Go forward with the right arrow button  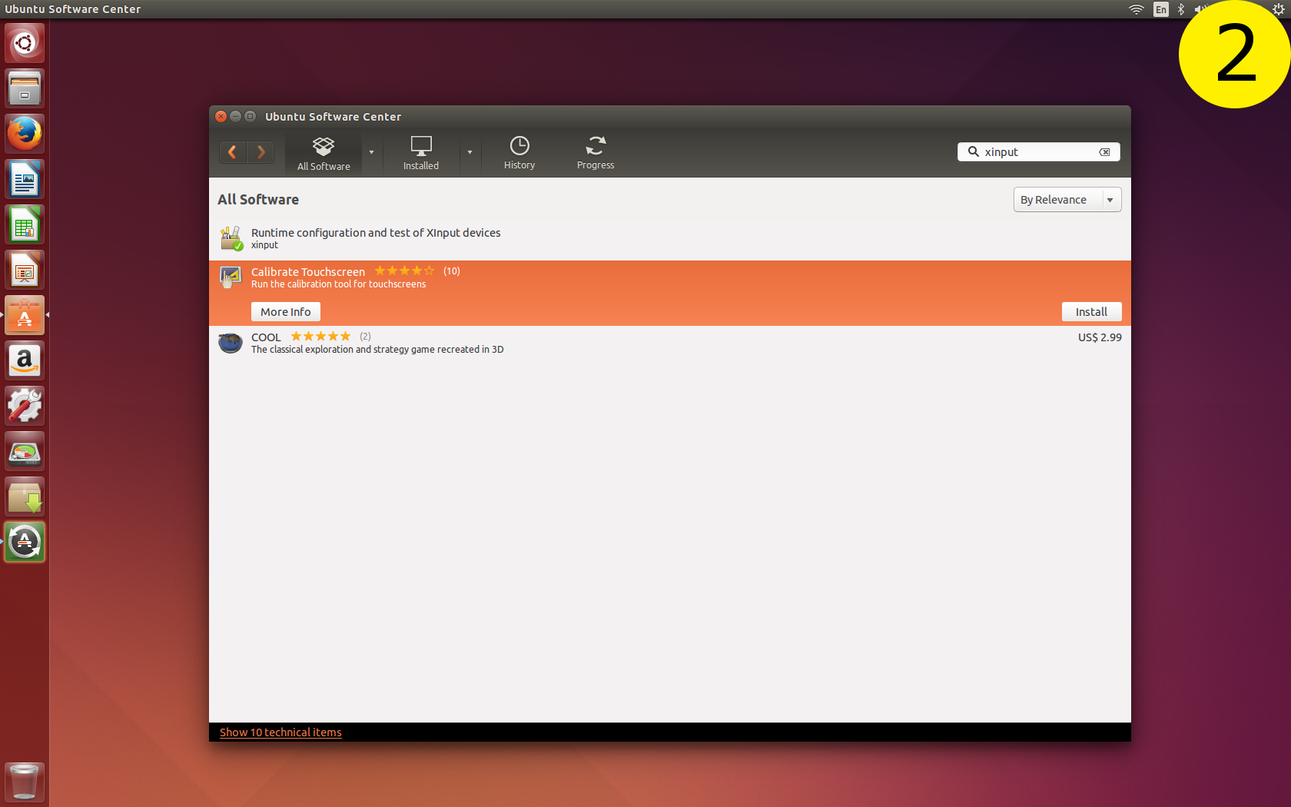(x=261, y=152)
